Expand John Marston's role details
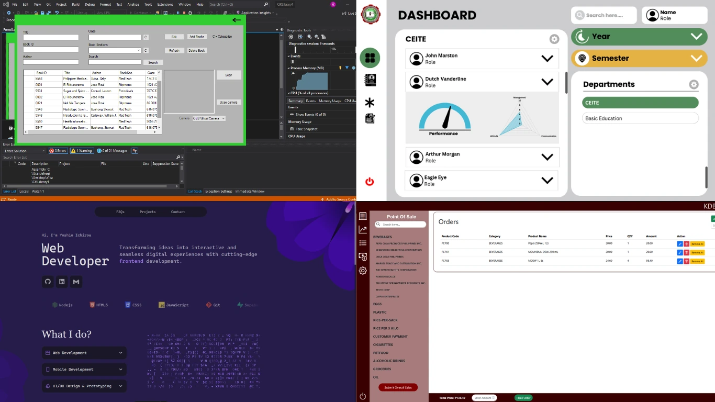Image resolution: width=715 pixels, height=402 pixels. (548, 58)
